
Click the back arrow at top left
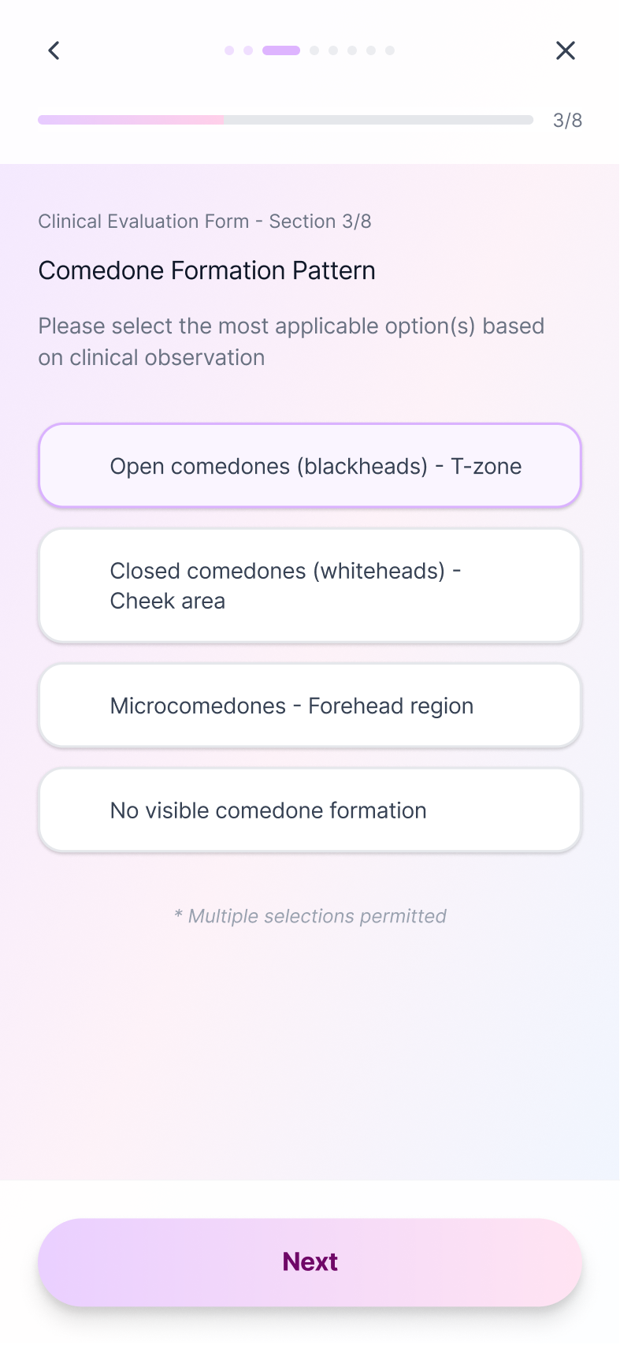tap(54, 50)
